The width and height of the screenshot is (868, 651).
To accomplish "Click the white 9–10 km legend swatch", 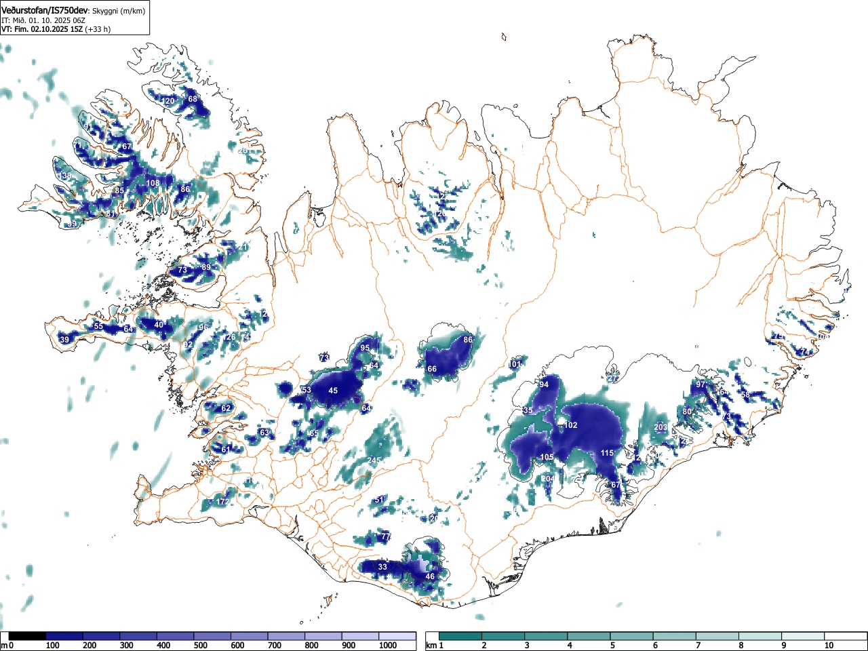I will (x=804, y=636).
